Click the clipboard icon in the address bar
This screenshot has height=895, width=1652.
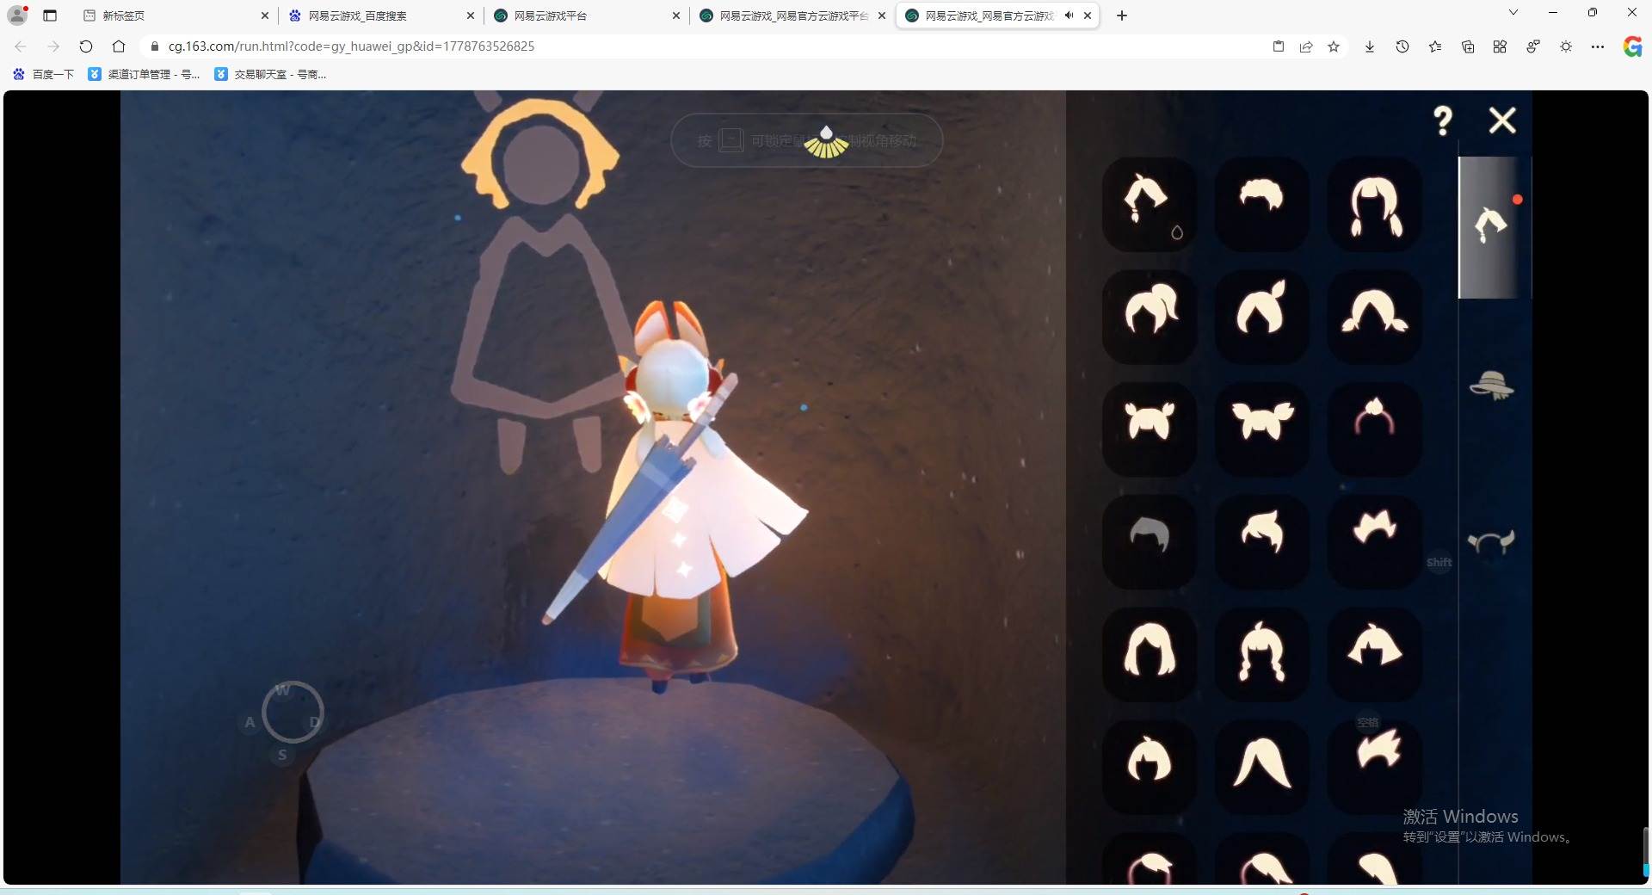click(1279, 46)
